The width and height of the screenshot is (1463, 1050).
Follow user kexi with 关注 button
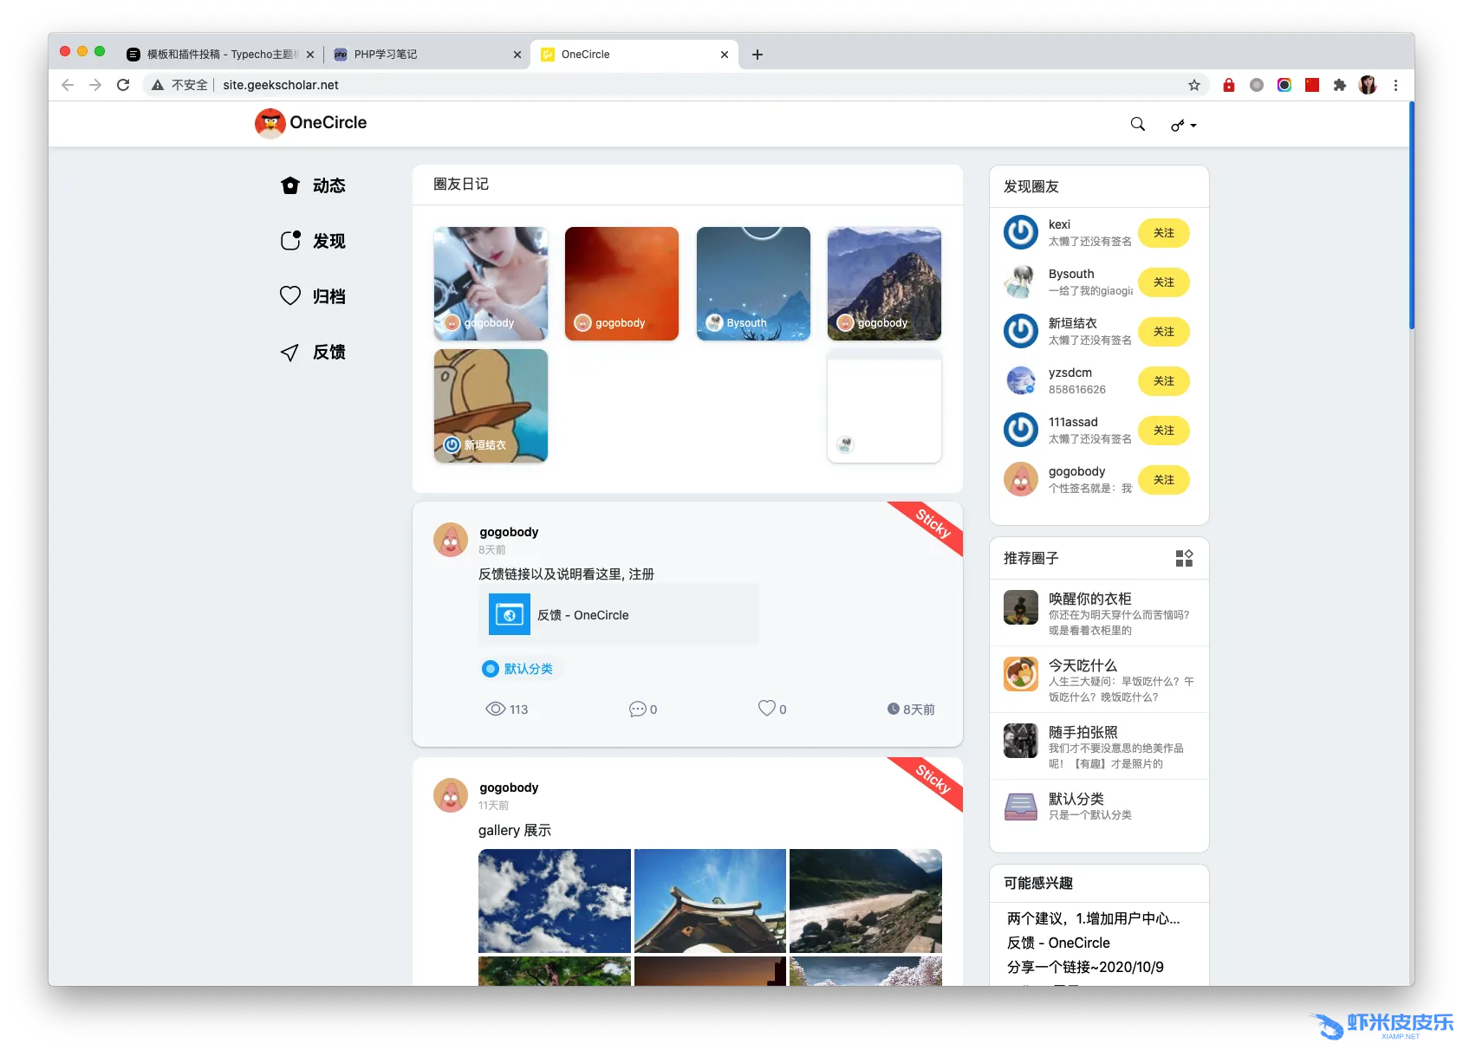coord(1163,233)
